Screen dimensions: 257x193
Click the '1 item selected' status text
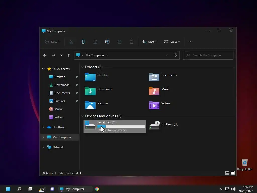68,173
